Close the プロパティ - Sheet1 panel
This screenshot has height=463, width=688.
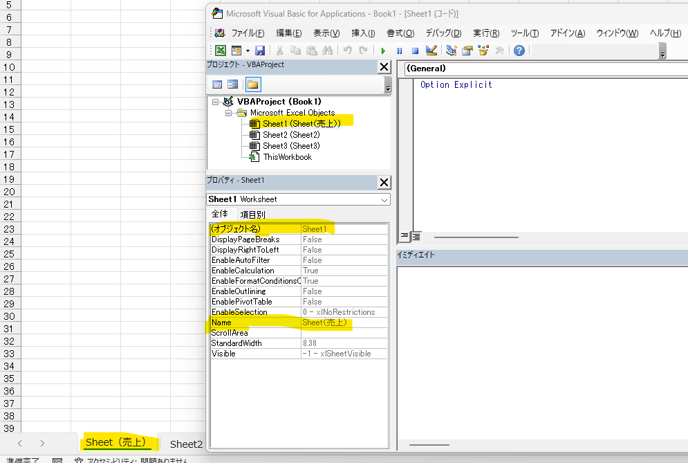[x=384, y=182]
